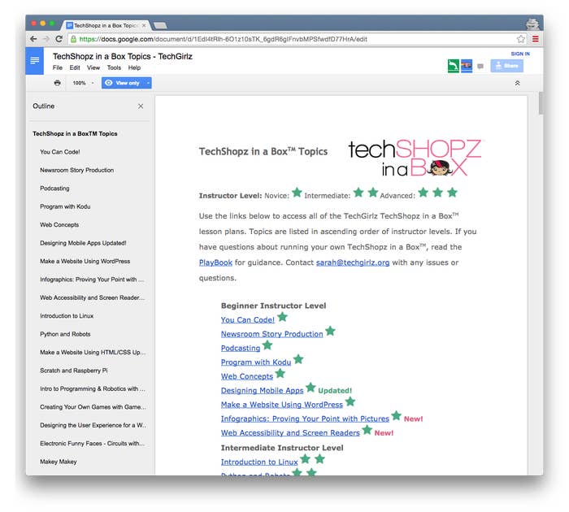Jump to Program with Kodu in outline
Viewport: 569px width, 512px height.
point(65,206)
